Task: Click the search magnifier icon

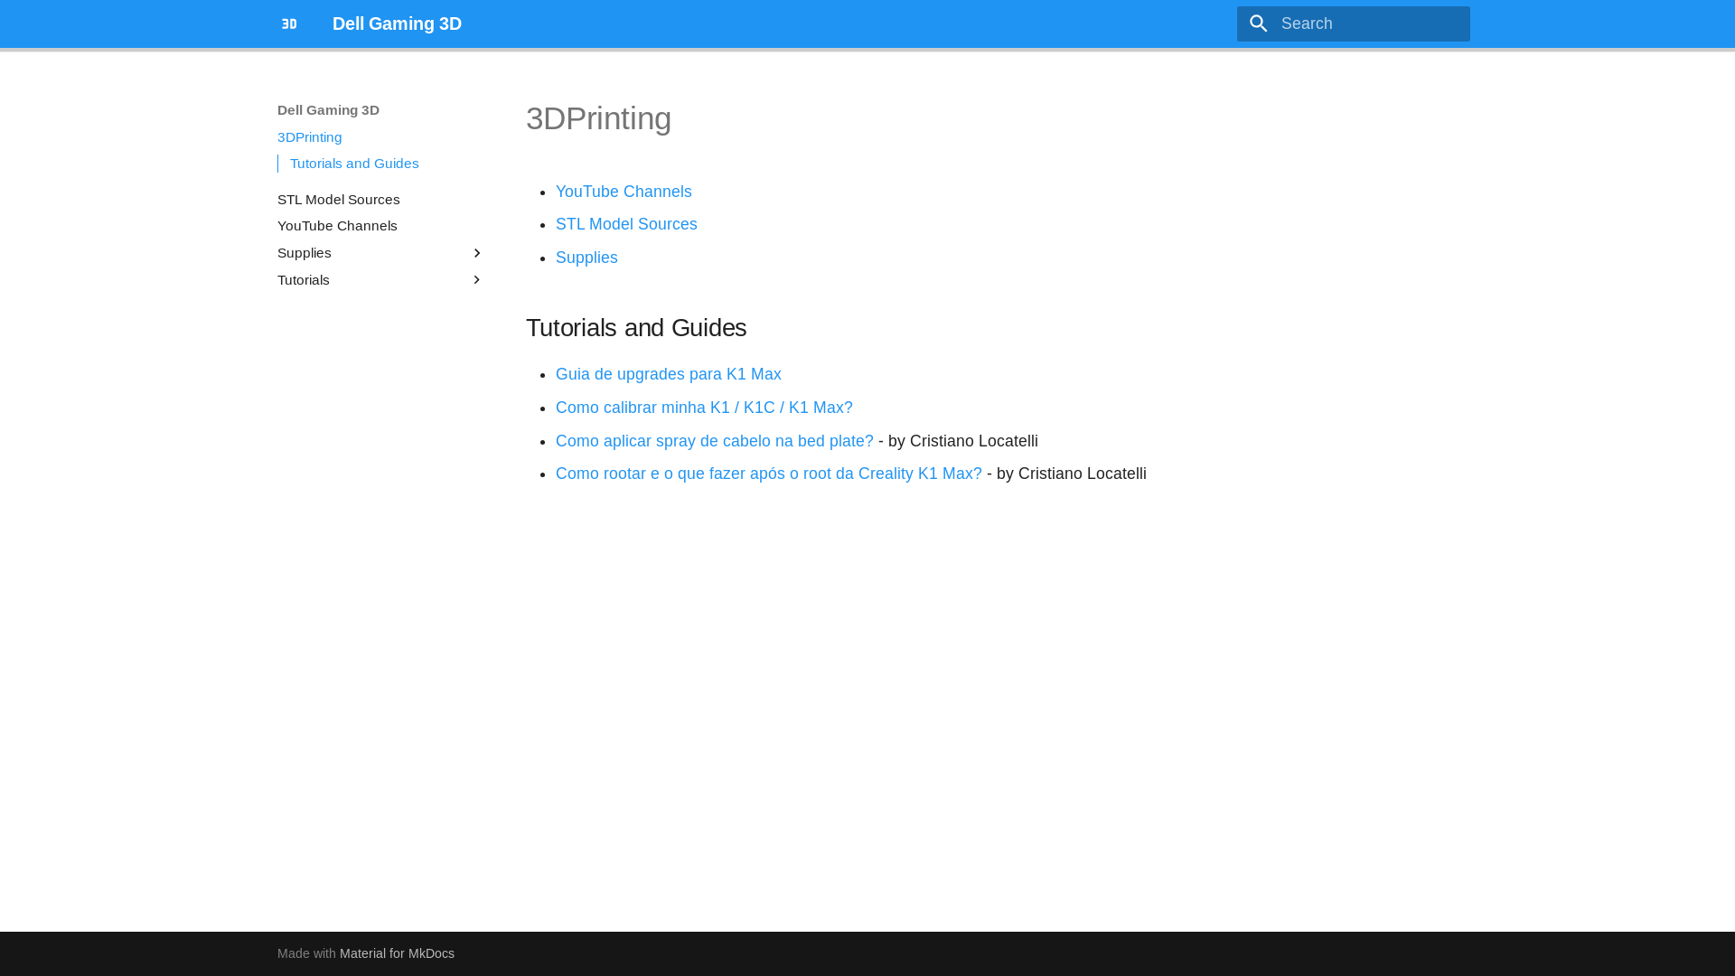Action: tap(1258, 23)
